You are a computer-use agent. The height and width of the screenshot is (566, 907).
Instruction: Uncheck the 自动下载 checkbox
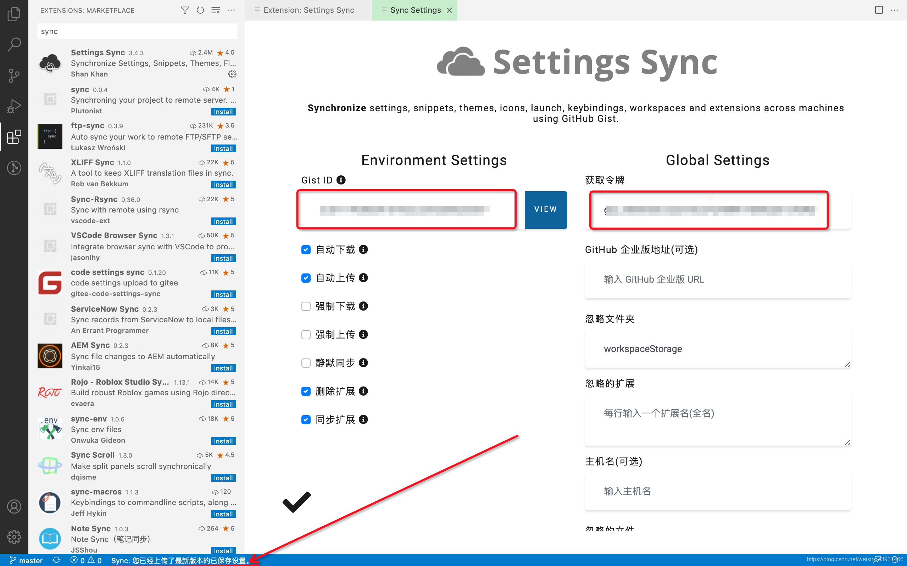pos(306,250)
